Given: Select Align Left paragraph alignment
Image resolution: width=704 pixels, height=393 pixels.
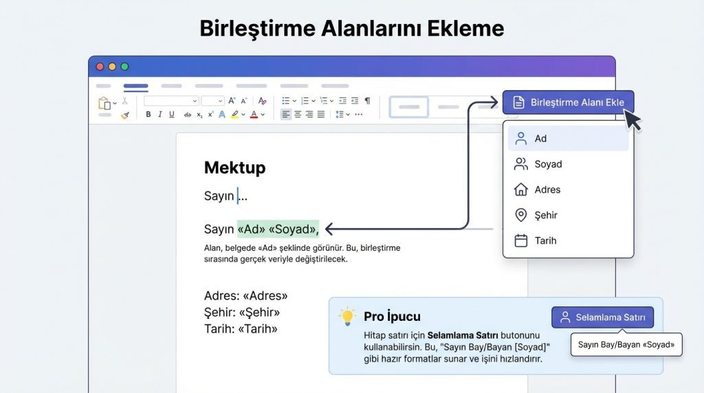Looking at the screenshot, I should pos(286,115).
